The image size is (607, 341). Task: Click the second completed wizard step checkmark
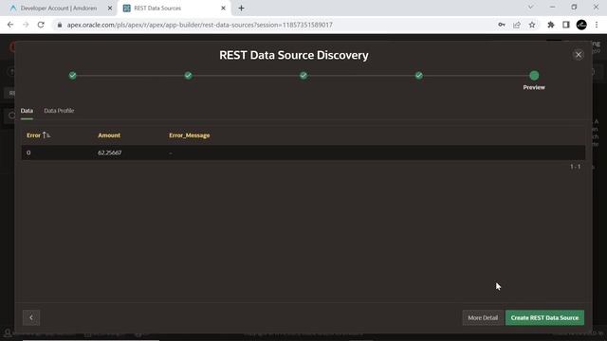pyautogui.click(x=188, y=76)
